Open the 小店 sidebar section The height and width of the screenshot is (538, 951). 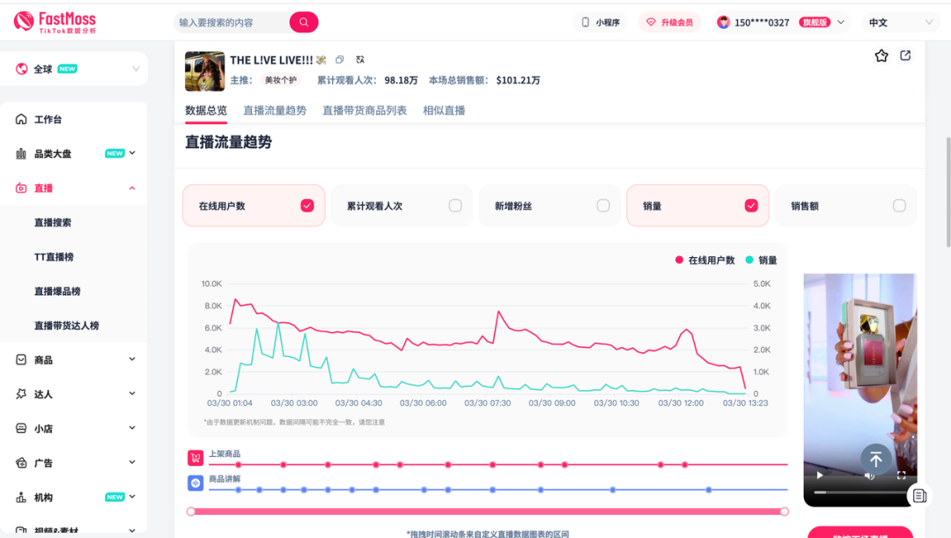pos(21,428)
